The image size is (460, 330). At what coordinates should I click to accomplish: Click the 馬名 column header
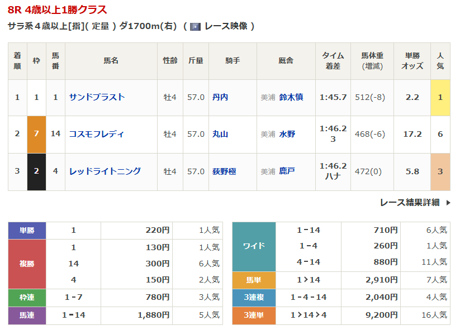tap(111, 60)
